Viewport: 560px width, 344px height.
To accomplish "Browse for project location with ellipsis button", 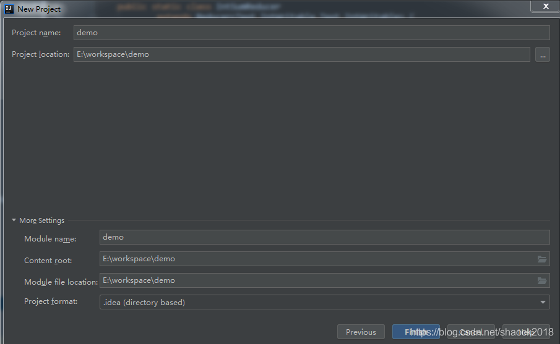I will click(x=543, y=54).
